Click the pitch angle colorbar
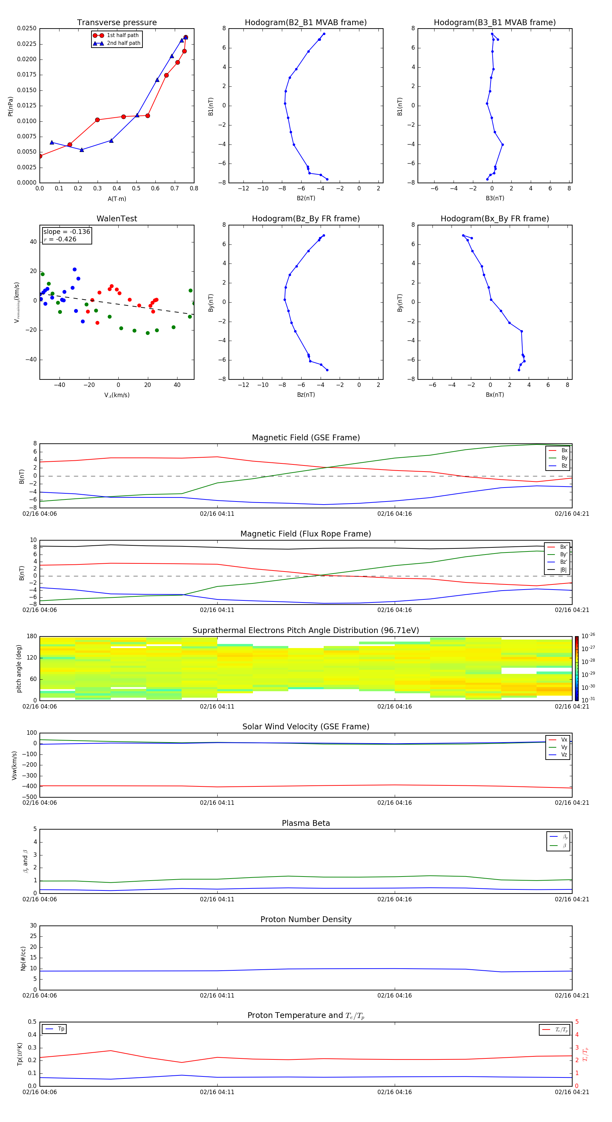Image resolution: width=612 pixels, height=1122 pixels. [x=577, y=668]
